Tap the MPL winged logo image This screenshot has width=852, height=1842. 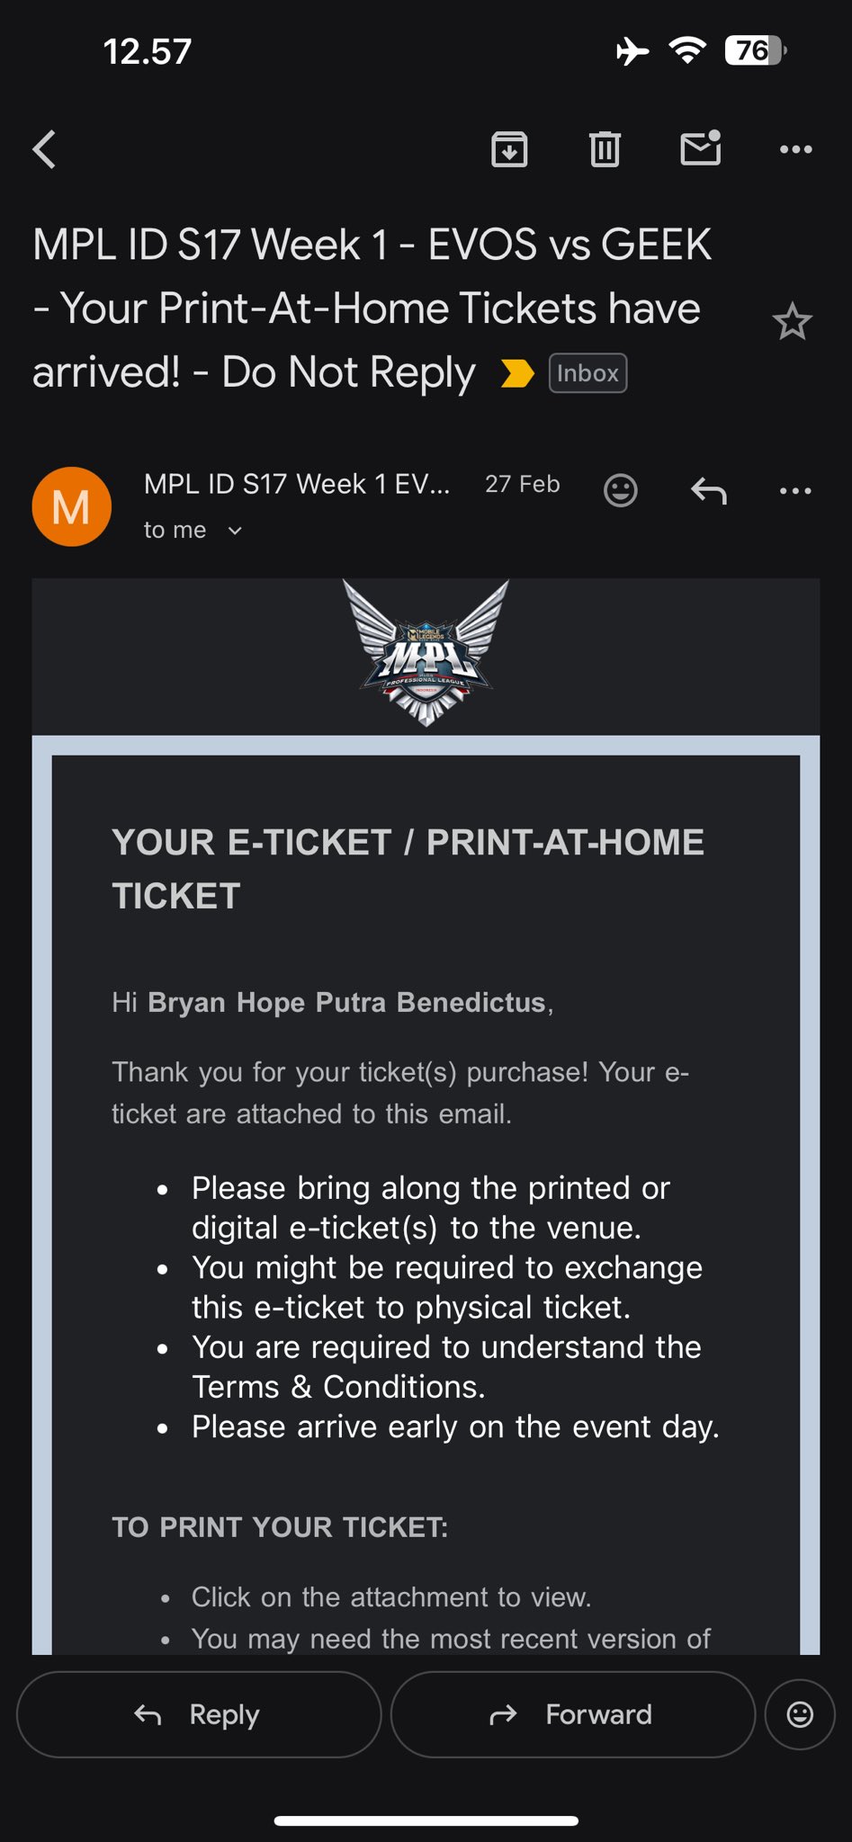[426, 654]
